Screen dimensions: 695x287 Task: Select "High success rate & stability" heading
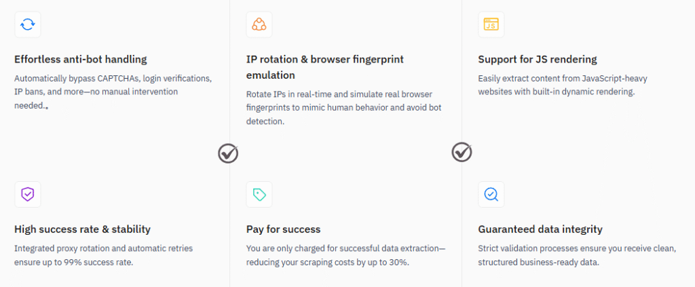click(82, 229)
